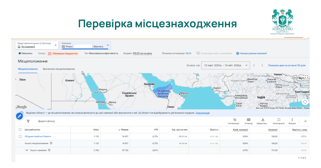Click the Увімкнено status text
The image size is (321, 168).
click(x=27, y=53)
